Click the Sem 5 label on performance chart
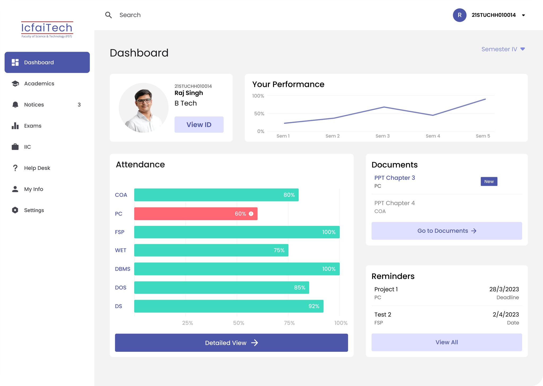 pos(483,136)
